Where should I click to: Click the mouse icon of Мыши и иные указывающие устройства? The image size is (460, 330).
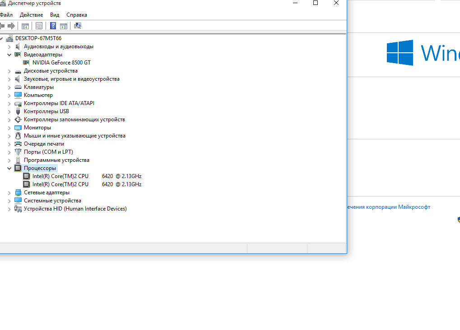point(18,136)
